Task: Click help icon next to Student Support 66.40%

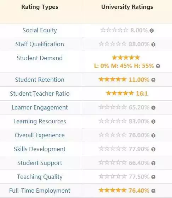Action: 153,163
